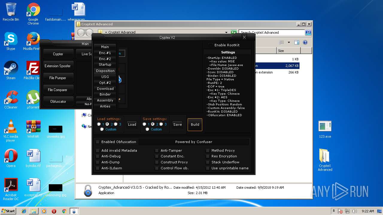This screenshot has height=215, width=383.
Task: Open the address bar folder path dropdown
Action: point(106,32)
